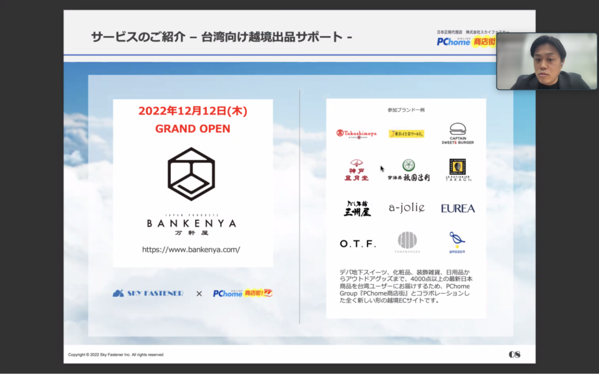Click the EUREA brand logo
Viewport: 599px width, 374px height.
tap(457, 209)
